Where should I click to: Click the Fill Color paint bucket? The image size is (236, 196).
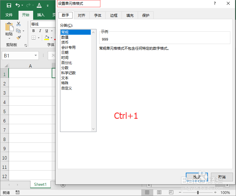(47, 37)
